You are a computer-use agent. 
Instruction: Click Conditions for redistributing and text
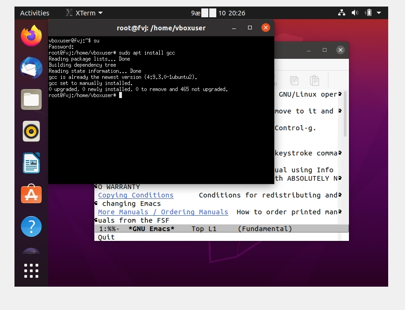(x=268, y=195)
